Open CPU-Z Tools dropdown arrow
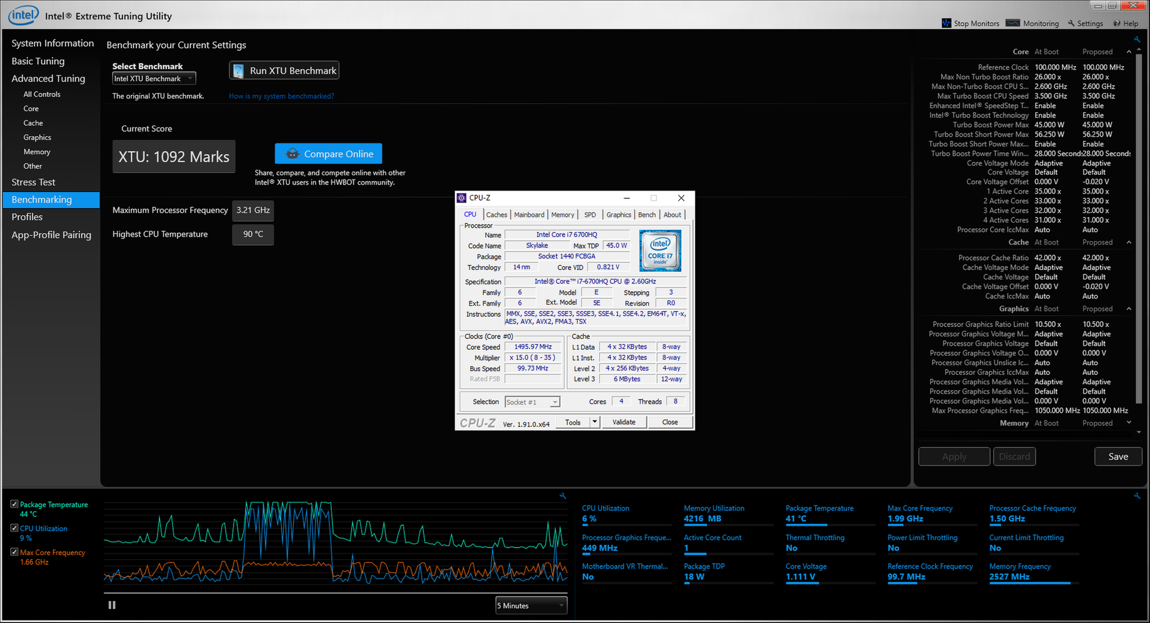1150x623 pixels. click(594, 422)
